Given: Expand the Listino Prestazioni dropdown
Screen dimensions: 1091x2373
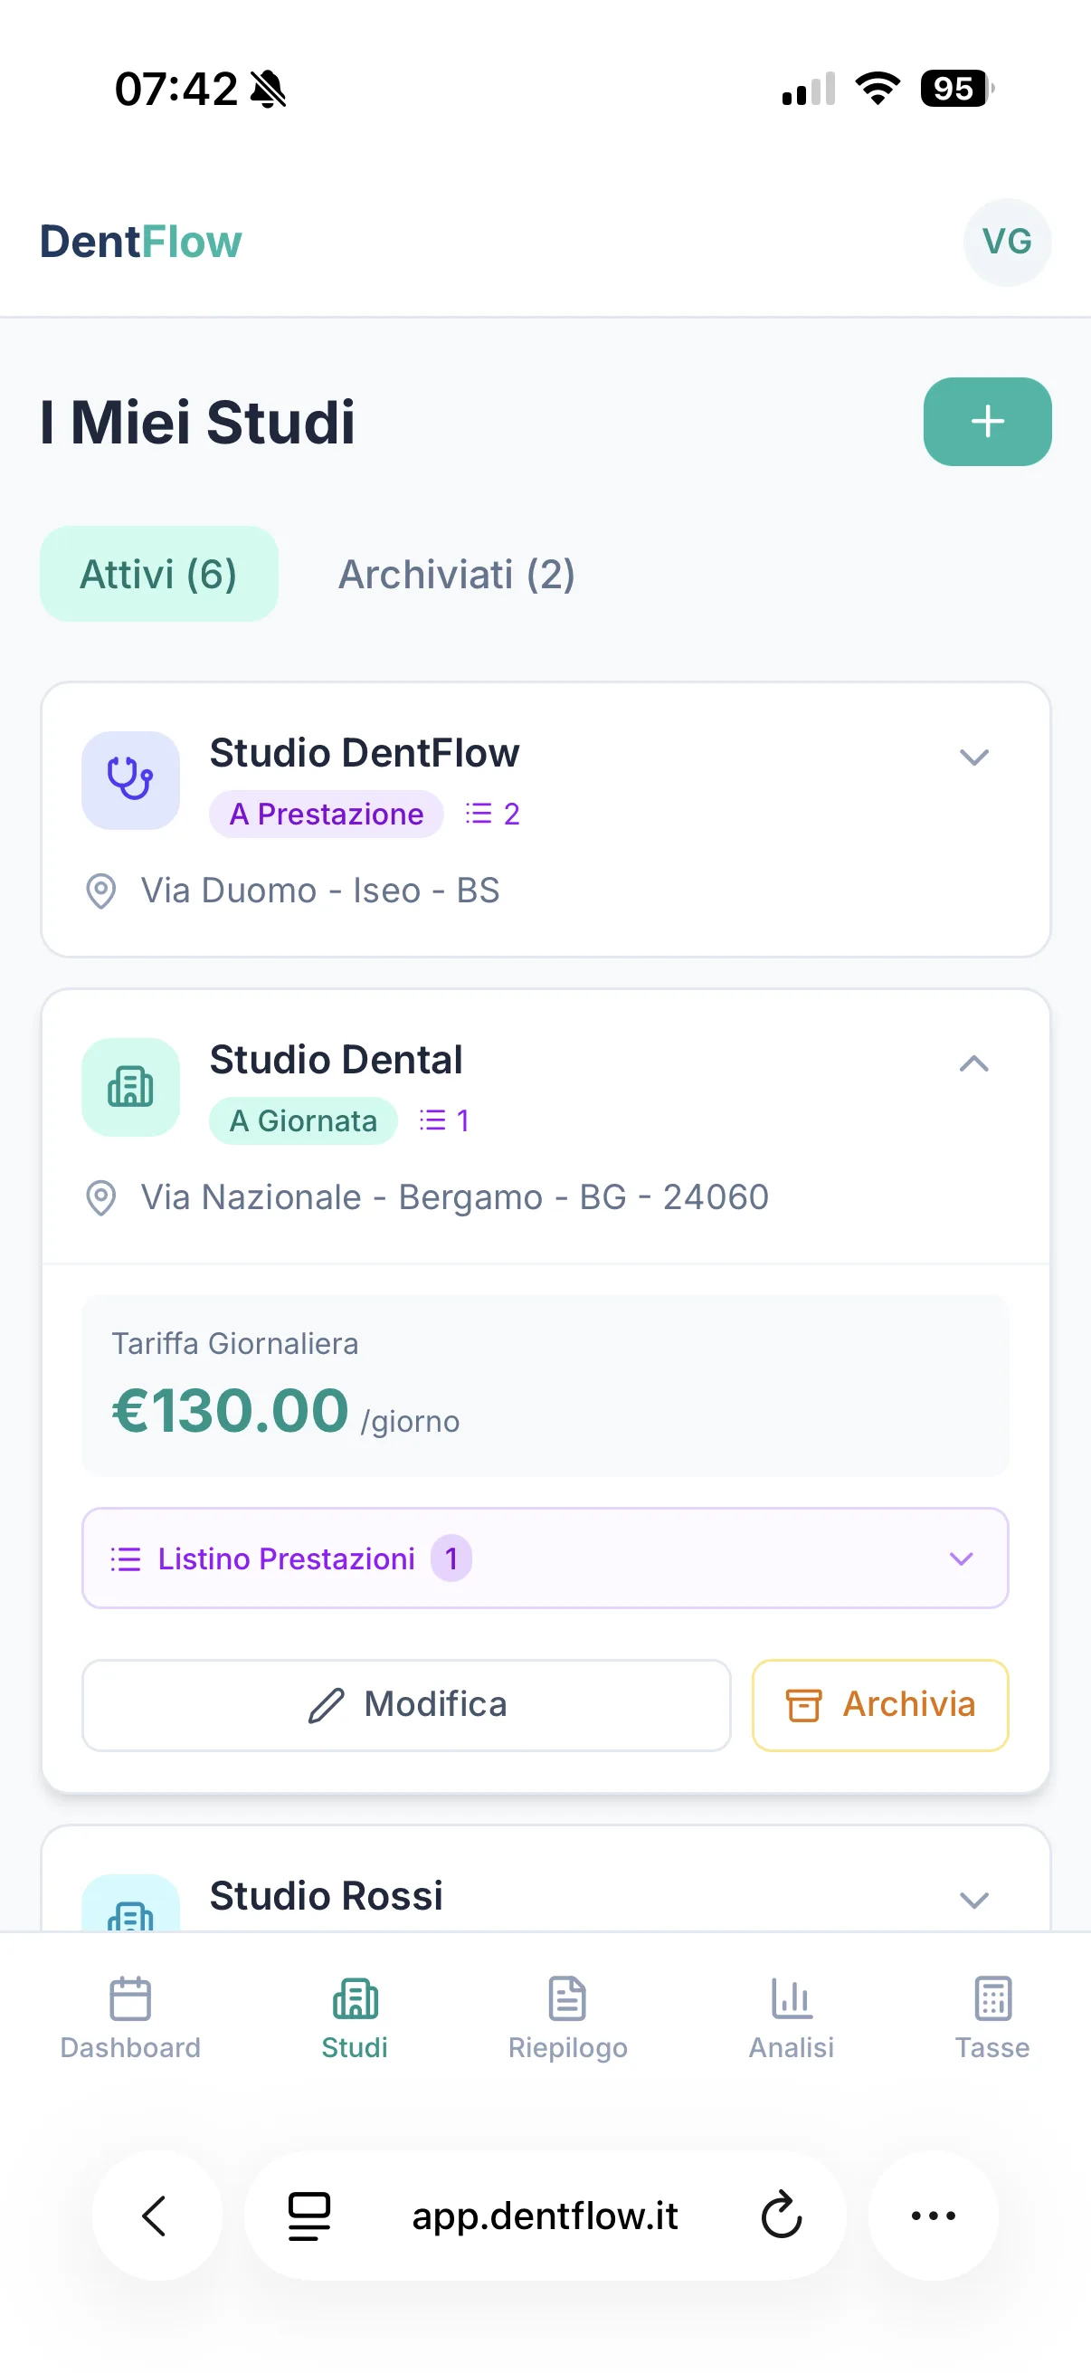Looking at the screenshot, I should (x=545, y=1558).
